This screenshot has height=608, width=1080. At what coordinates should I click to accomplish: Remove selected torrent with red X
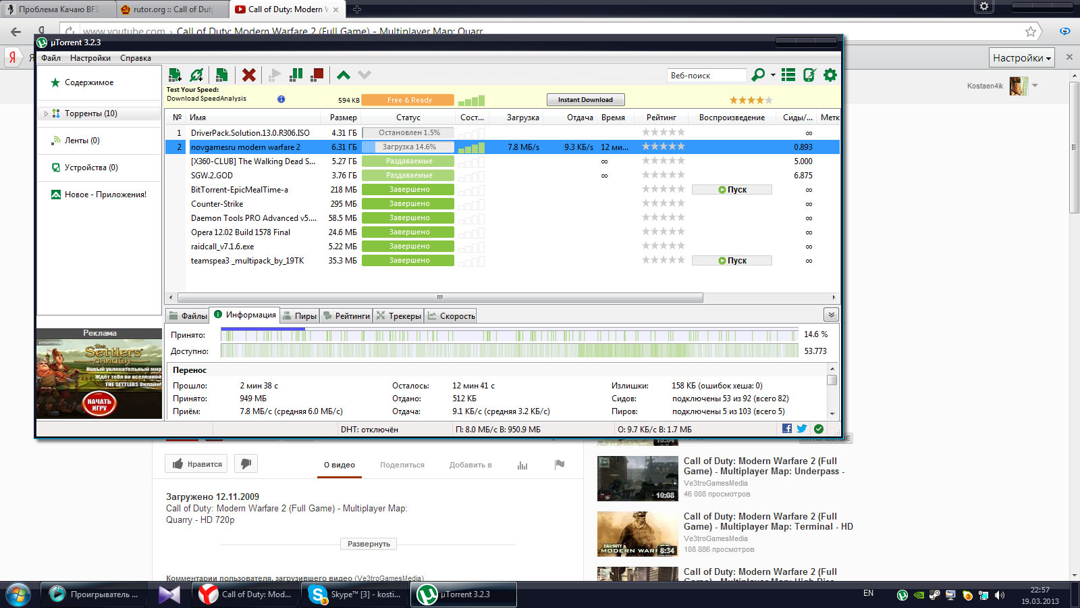249,75
